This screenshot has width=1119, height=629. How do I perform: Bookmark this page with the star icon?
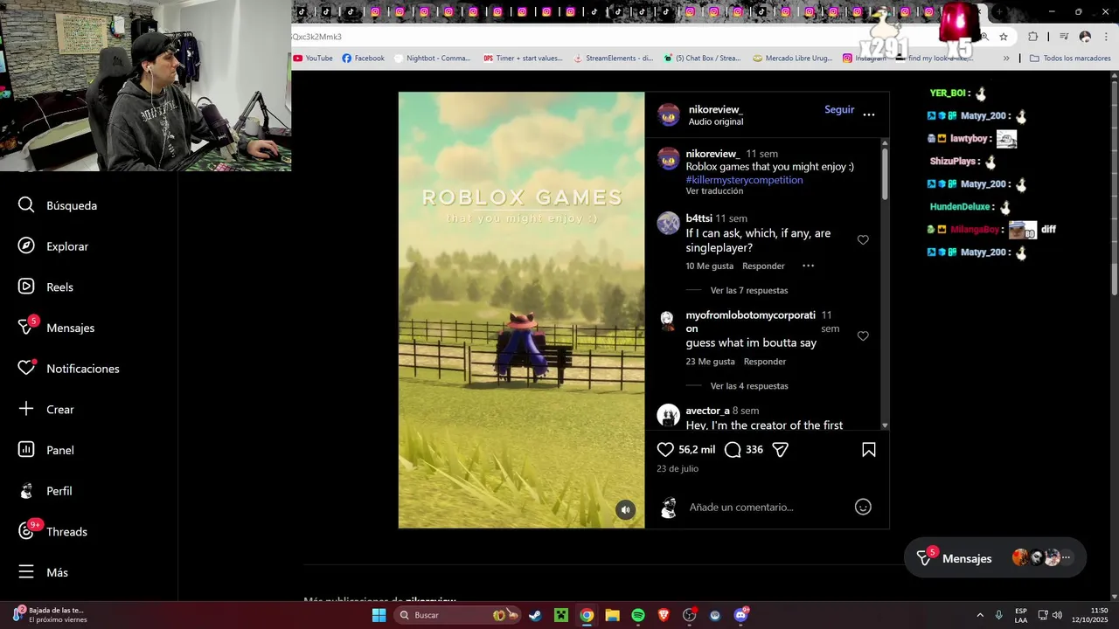click(x=1004, y=37)
